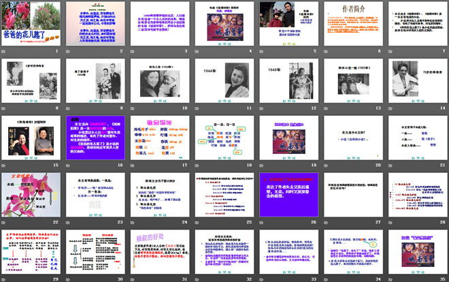Select slide 15 with the book cover photos
Screen dimensions: 449x282
point(28,137)
